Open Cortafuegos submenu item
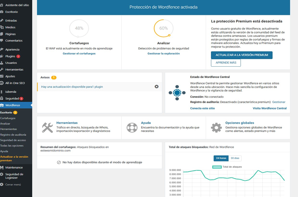Image resolution: width=298 pixels, height=197 pixels. pos(8,118)
